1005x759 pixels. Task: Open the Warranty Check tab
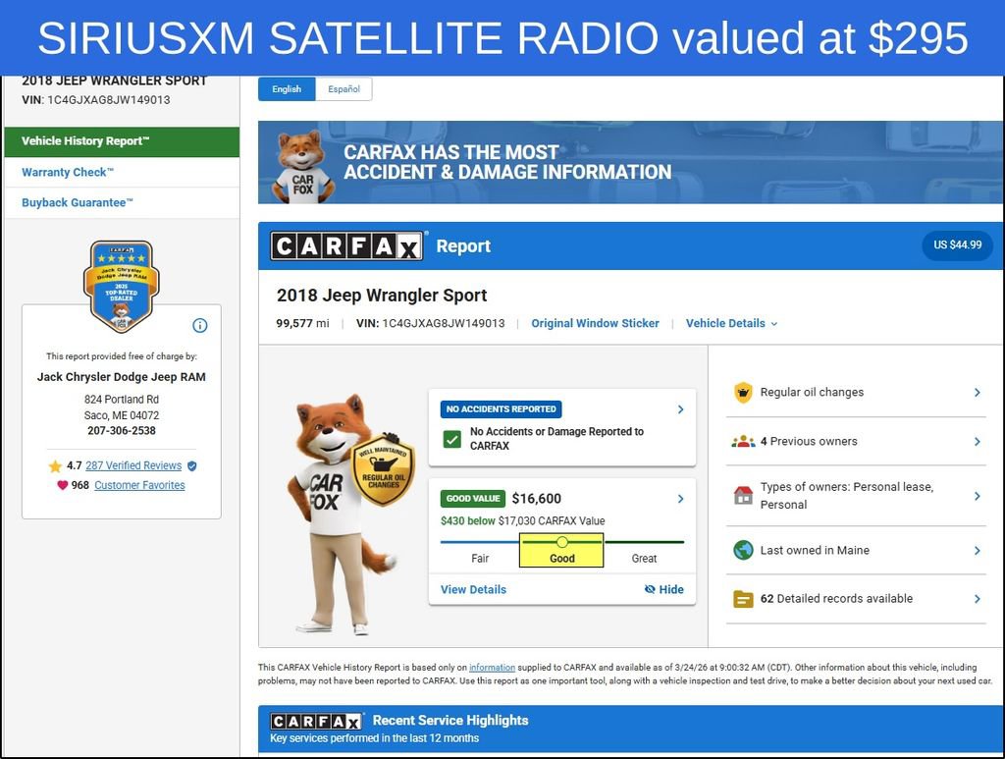coord(69,172)
